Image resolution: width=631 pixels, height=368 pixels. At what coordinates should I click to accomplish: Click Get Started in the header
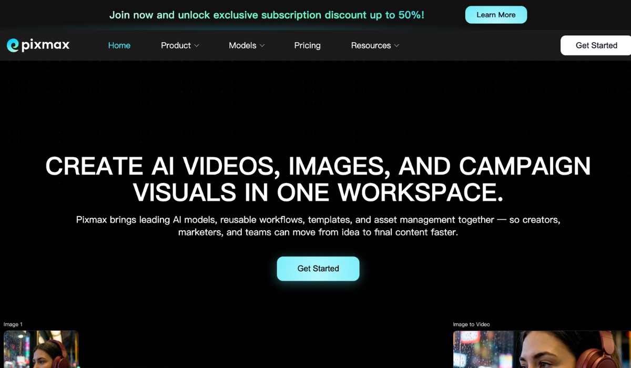[596, 45]
